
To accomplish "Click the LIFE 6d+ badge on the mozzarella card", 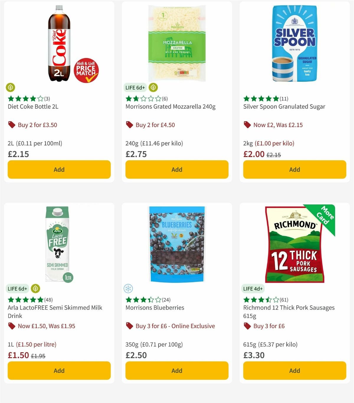I will (x=135, y=88).
